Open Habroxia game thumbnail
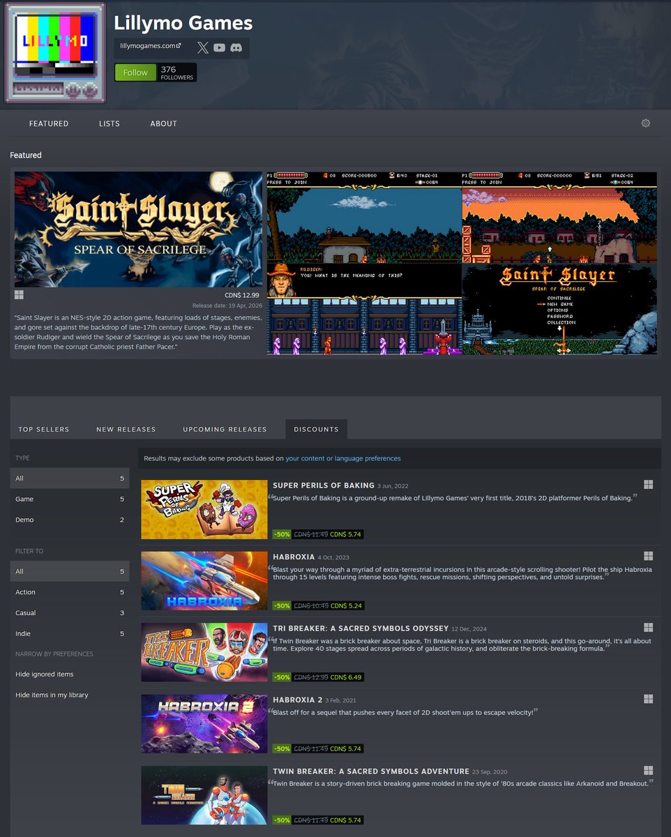Screen dimensions: 671x837 (x=204, y=581)
